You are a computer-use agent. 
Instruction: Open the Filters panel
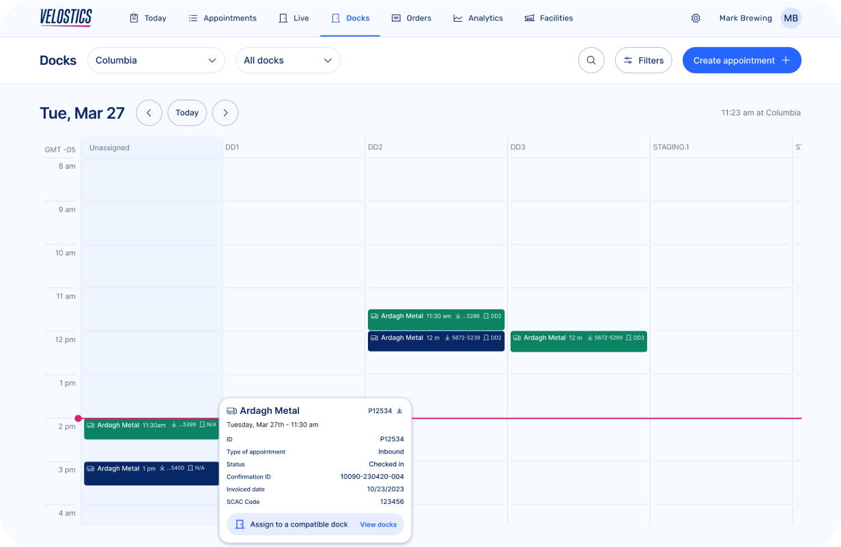point(643,60)
